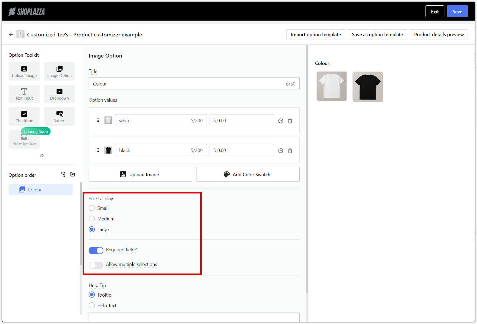Click the drag handle of the black row
The width and height of the screenshot is (477, 324).
point(98,150)
